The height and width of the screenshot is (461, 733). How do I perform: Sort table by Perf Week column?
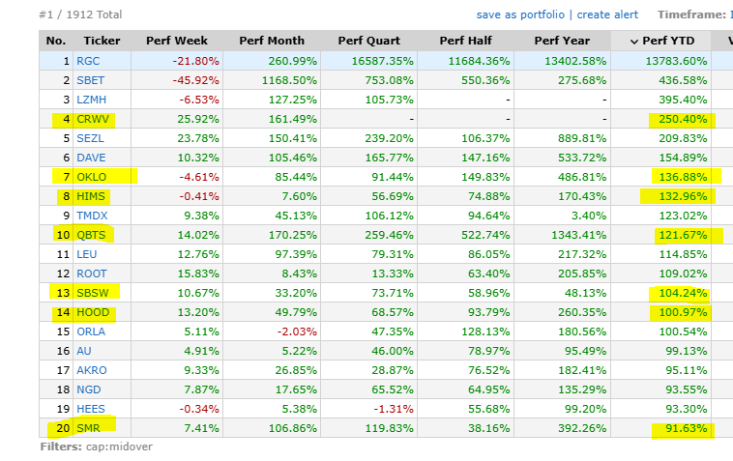pos(177,41)
